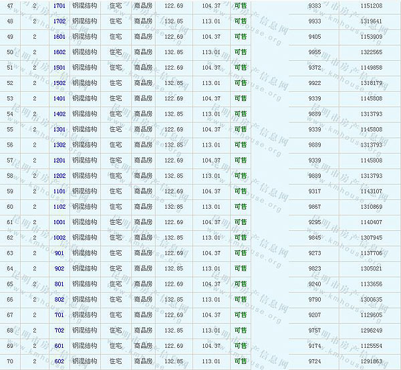The image size is (401, 370).
Task: Select room 1302 link
Action: tap(59, 145)
